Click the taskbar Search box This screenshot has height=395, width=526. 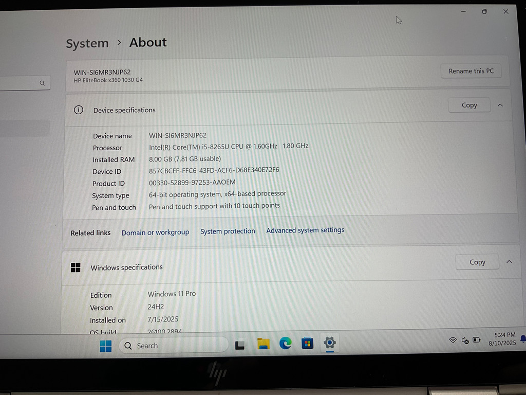tap(174, 345)
